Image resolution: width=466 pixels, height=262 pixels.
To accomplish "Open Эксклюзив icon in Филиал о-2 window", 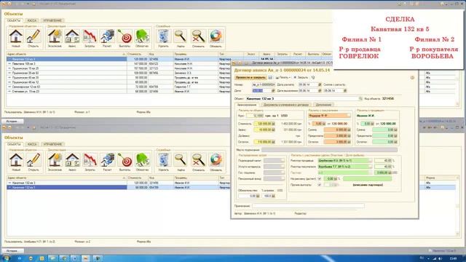I will 55,160.
